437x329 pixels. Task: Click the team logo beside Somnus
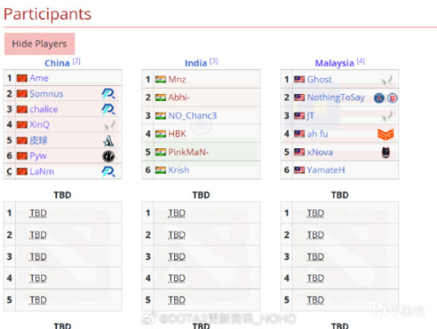pos(108,94)
